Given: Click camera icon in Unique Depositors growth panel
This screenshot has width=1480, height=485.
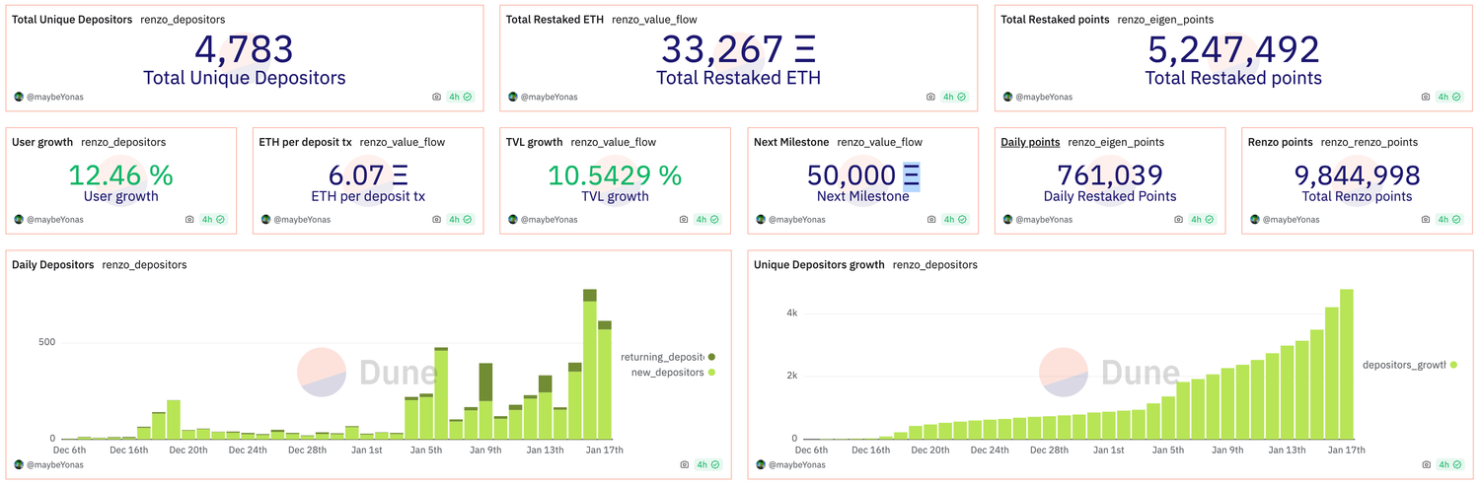Looking at the screenshot, I should coord(1426,464).
